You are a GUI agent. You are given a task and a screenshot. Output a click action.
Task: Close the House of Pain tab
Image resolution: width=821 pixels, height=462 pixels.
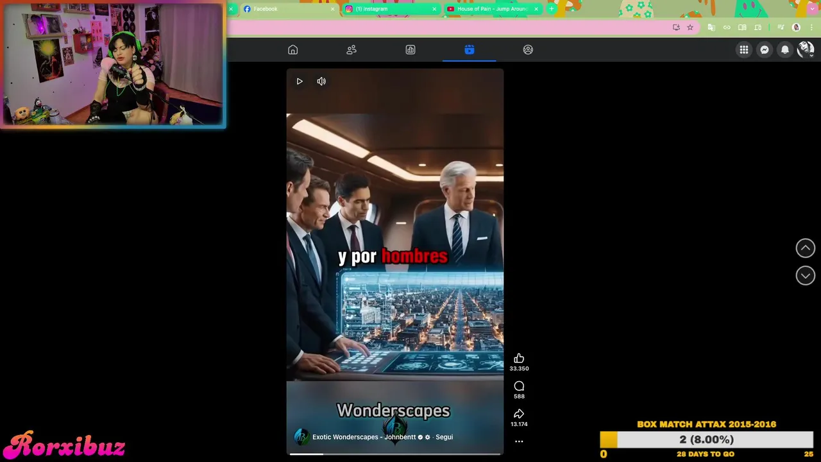[536, 9]
